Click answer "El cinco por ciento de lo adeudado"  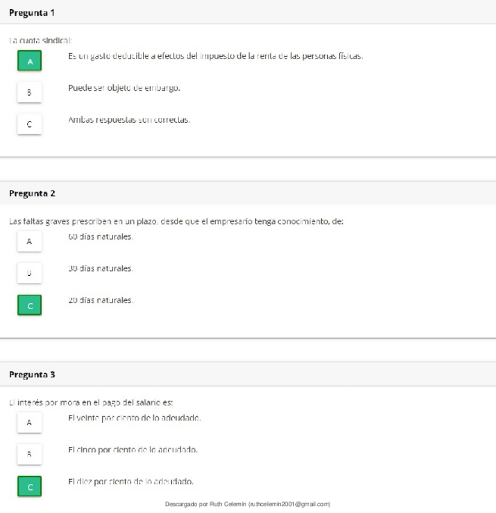click(x=134, y=449)
